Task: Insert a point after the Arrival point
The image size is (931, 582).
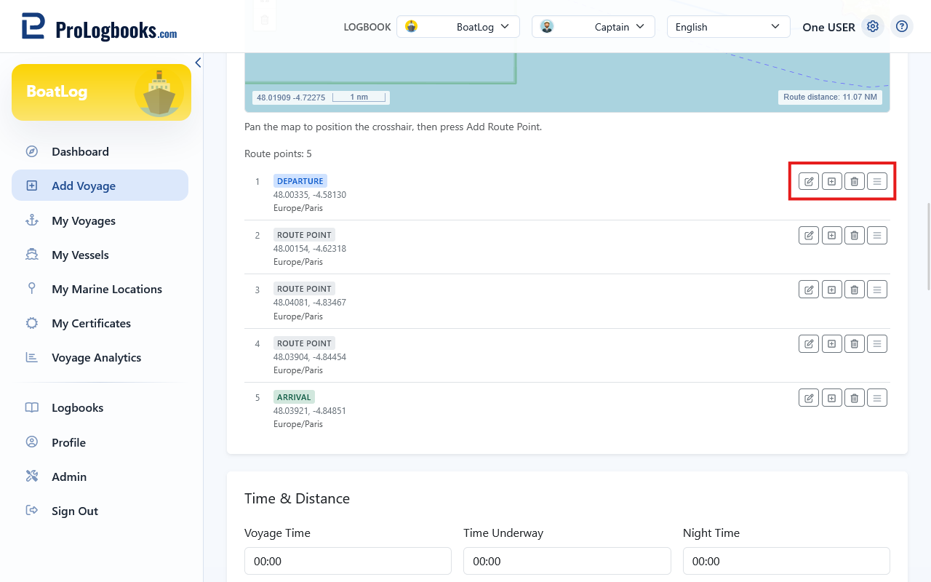Action: tap(832, 398)
